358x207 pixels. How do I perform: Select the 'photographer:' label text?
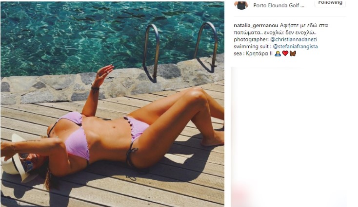click(x=251, y=39)
